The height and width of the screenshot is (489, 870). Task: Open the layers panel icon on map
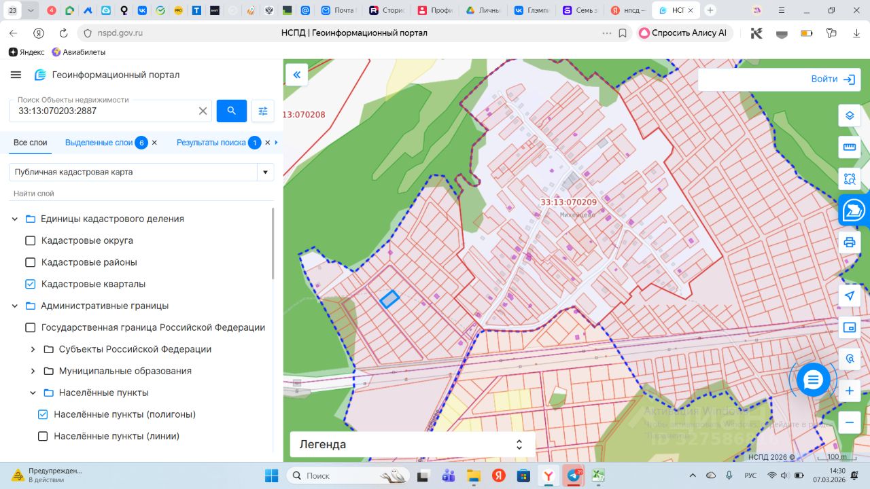pyautogui.click(x=849, y=115)
